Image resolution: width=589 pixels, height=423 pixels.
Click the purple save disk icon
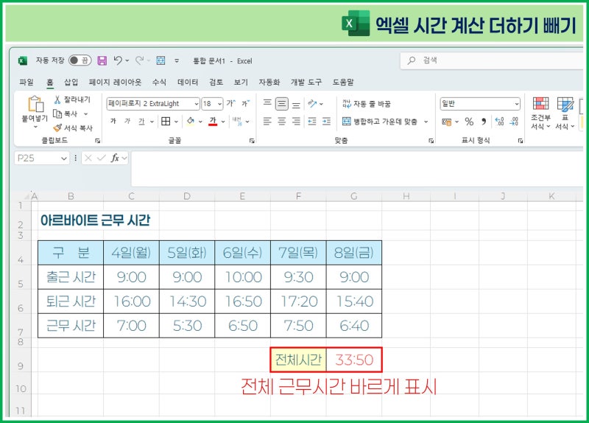pos(102,60)
